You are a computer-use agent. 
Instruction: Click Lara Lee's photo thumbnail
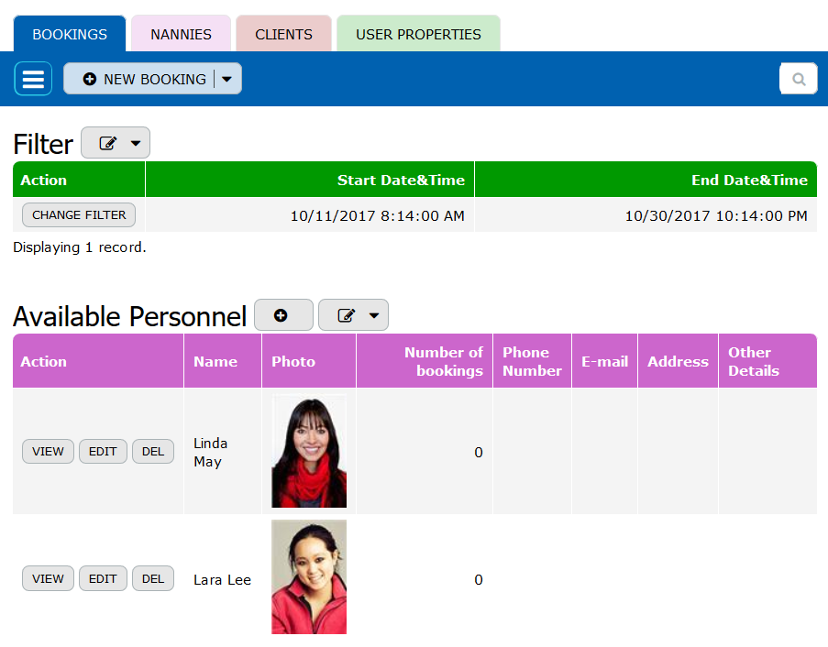click(x=309, y=577)
